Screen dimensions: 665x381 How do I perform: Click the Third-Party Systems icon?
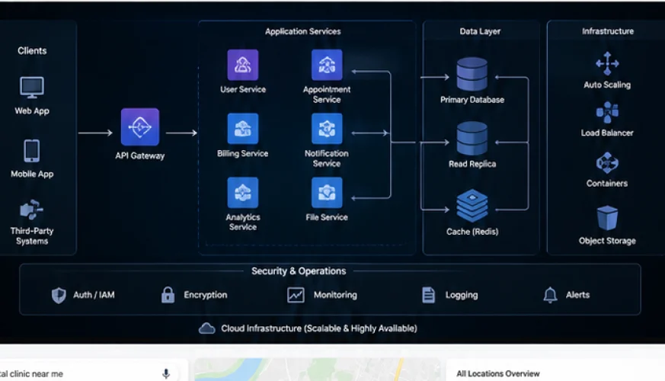click(31, 210)
